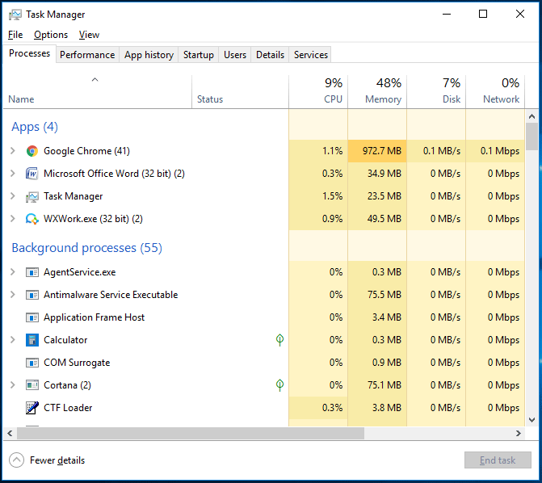This screenshot has height=483, width=542.
Task: Select the CTF Loader process name
Action: click(x=68, y=408)
